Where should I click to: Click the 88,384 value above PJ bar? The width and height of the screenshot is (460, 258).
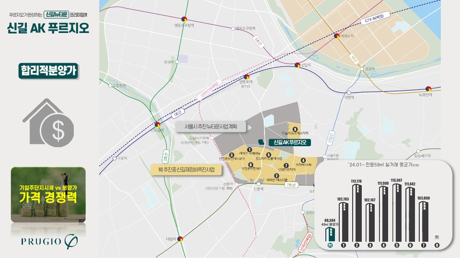click(x=330, y=220)
